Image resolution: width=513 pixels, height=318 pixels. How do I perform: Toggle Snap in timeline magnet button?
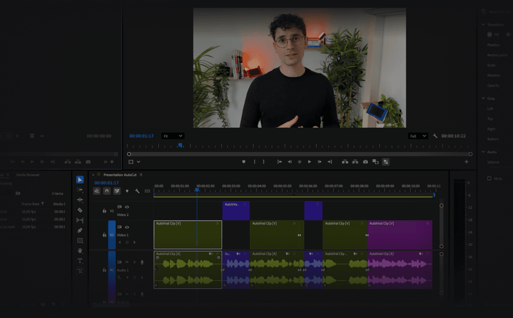coord(107,191)
